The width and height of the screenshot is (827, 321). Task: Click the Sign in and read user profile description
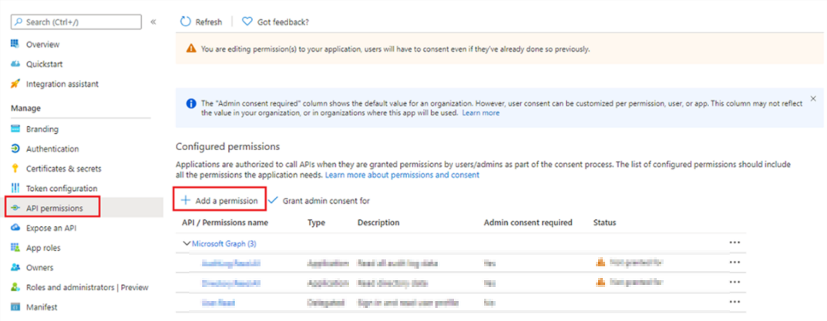408,303
